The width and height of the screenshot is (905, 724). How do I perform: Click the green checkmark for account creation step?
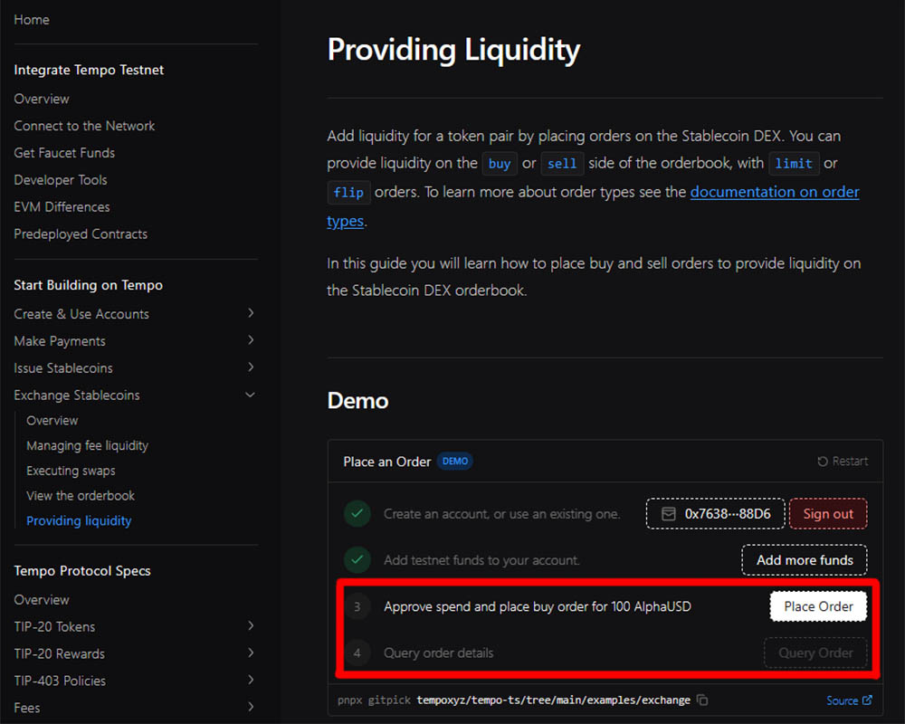point(357,514)
